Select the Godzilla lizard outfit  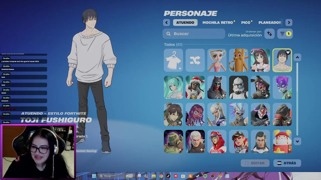[282, 114]
